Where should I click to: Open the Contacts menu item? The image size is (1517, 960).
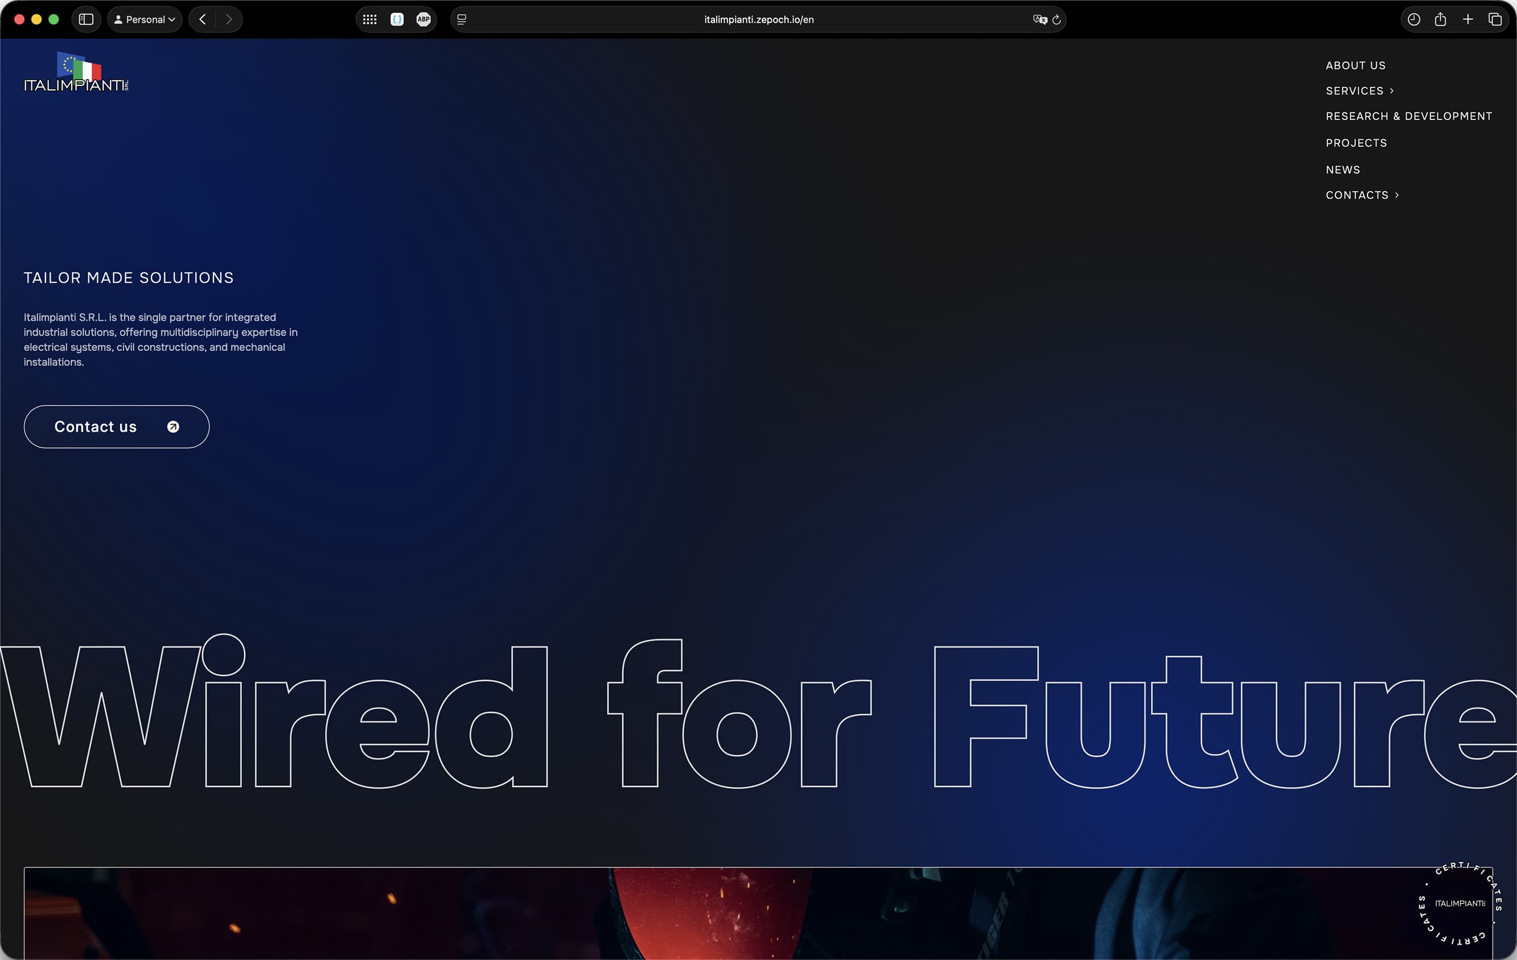click(1357, 195)
